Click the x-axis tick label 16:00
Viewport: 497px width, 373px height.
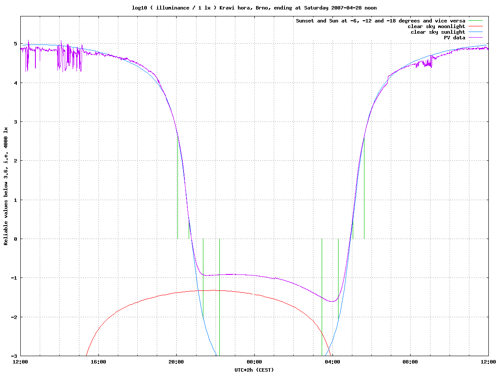98,362
